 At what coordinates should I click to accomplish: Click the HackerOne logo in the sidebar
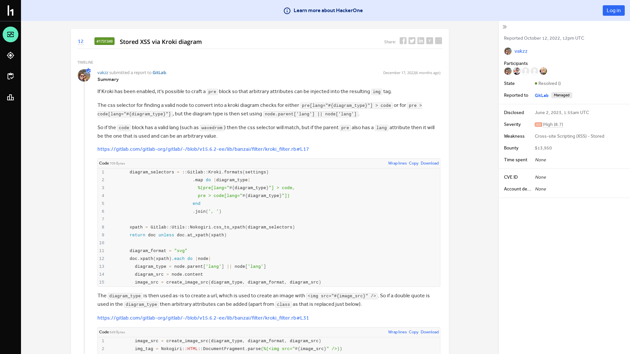tap(10, 10)
